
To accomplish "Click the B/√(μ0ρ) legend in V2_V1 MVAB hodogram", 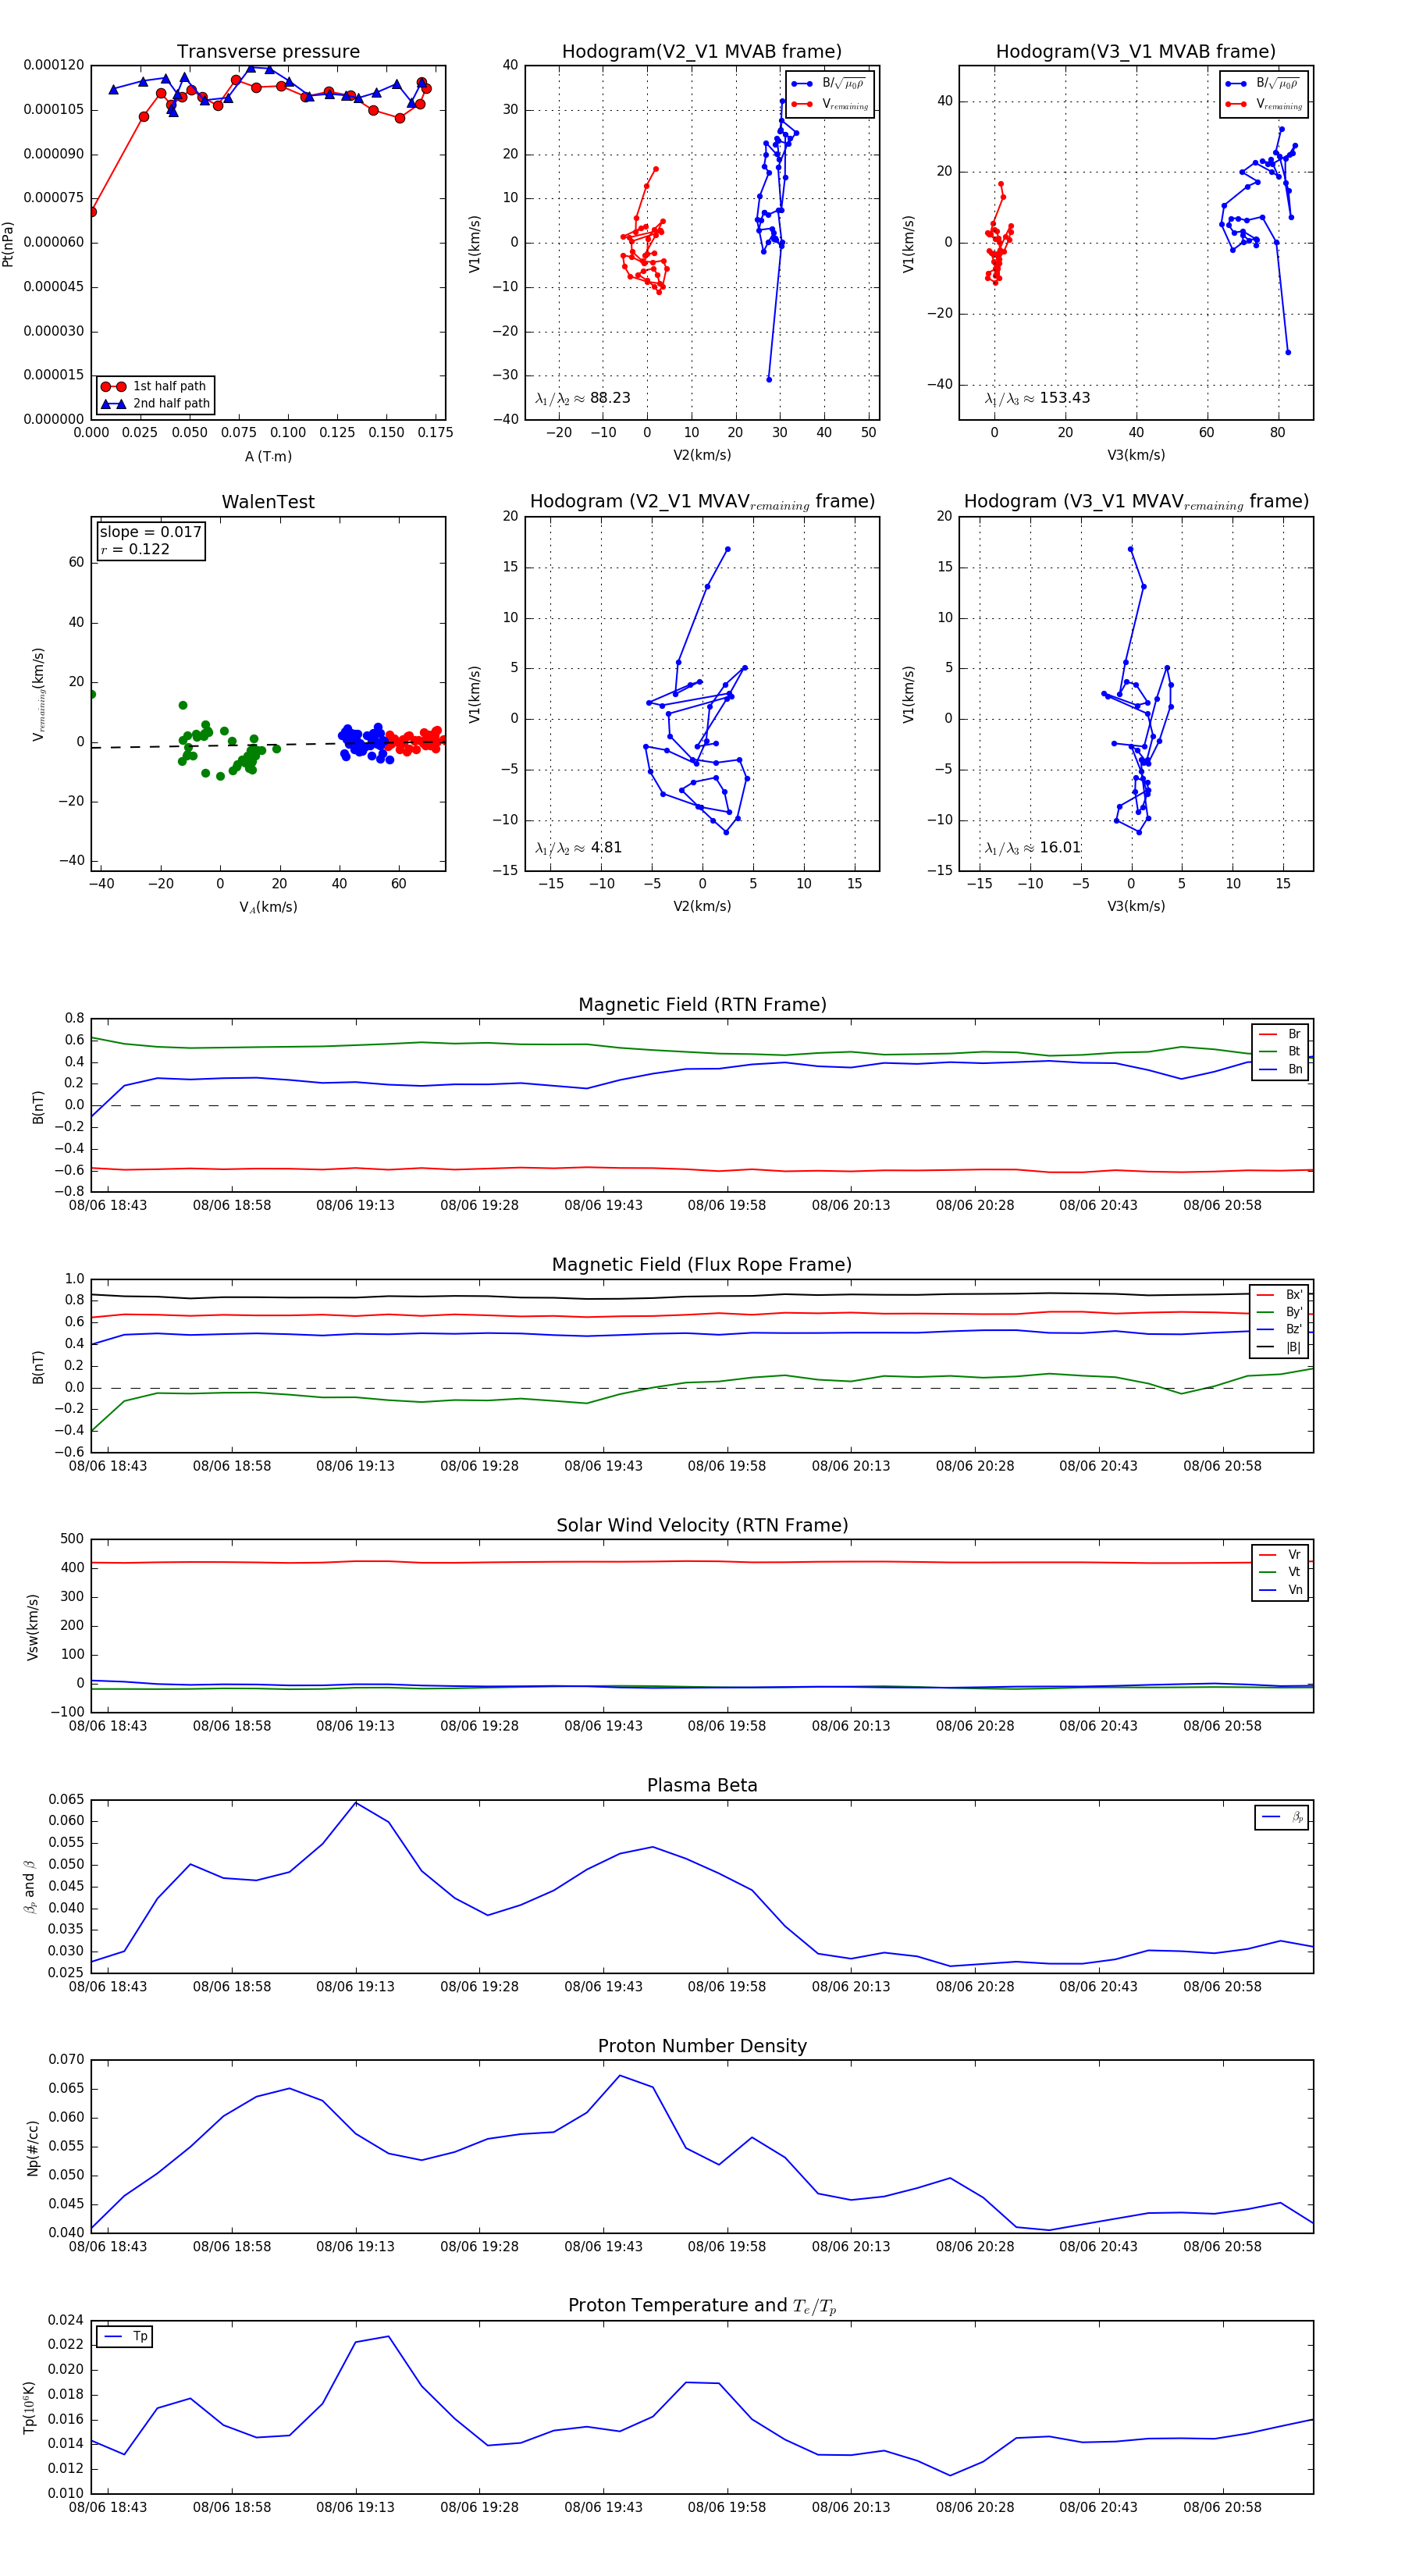I will pos(830,84).
